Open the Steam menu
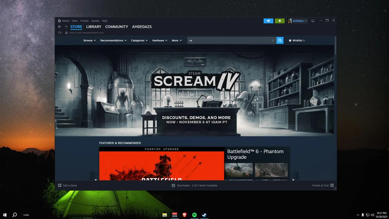Screen dimensions: 389x219 (x=65, y=21)
